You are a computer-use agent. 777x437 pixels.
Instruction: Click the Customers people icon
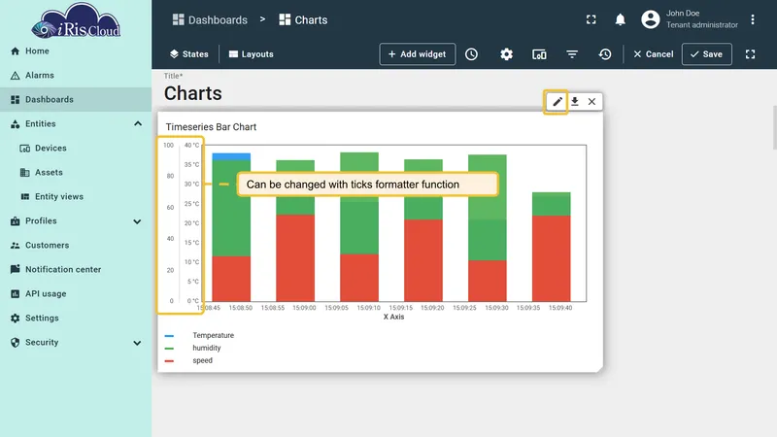[x=15, y=246]
